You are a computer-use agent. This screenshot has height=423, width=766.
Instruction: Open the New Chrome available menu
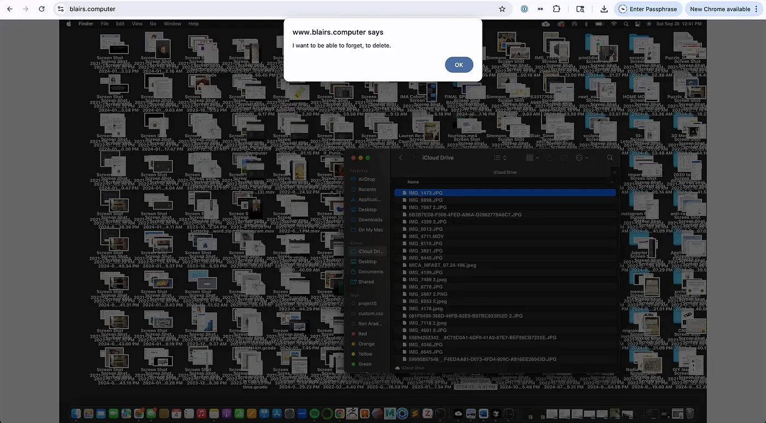pyautogui.click(x=723, y=9)
